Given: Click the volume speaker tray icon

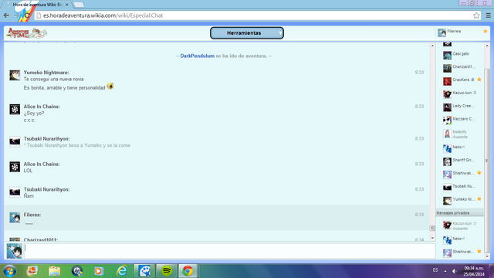Looking at the screenshot, I should [x=454, y=271].
